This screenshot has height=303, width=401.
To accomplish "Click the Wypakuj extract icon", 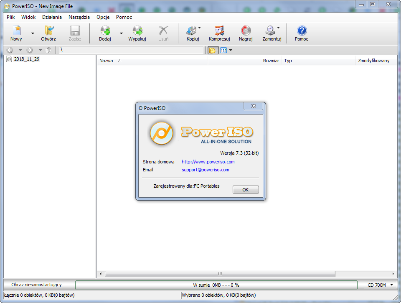I will pyautogui.click(x=137, y=31).
